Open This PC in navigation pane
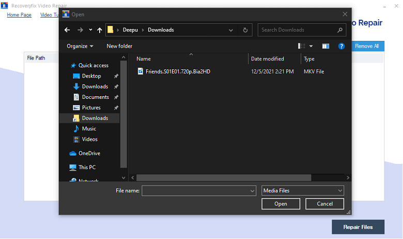The image size is (403, 239). tap(87, 167)
